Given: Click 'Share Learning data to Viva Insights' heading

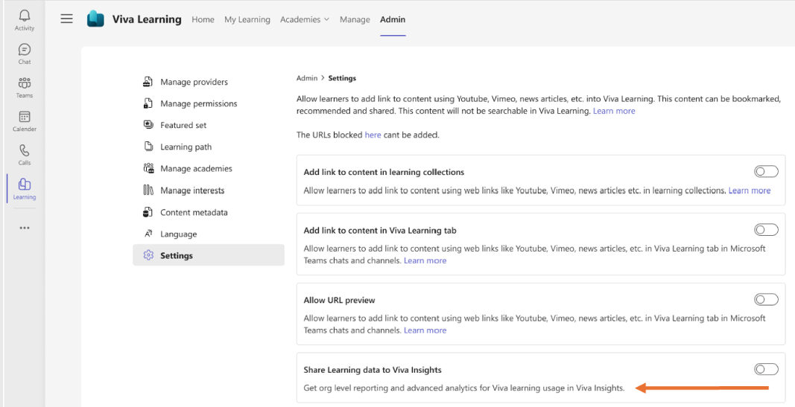Looking at the screenshot, I should pos(372,370).
